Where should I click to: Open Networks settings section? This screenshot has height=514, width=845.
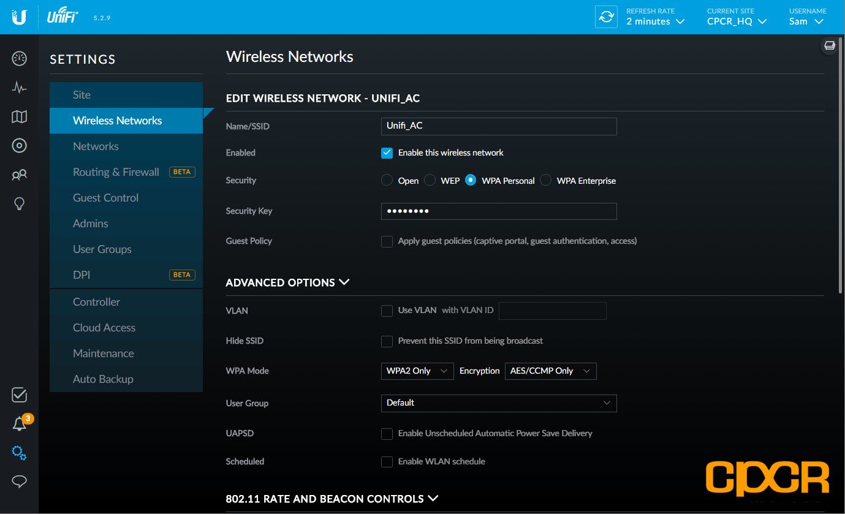point(126,146)
